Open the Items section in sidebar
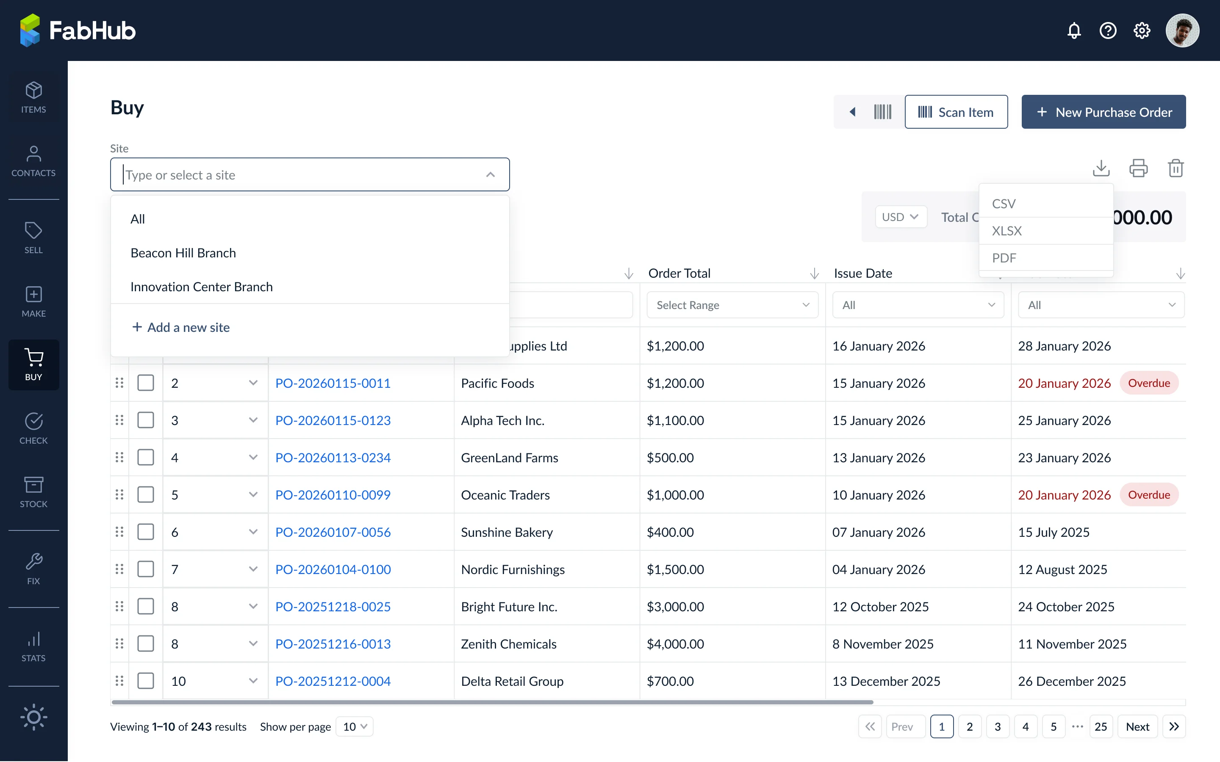1220x762 pixels. tap(33, 98)
